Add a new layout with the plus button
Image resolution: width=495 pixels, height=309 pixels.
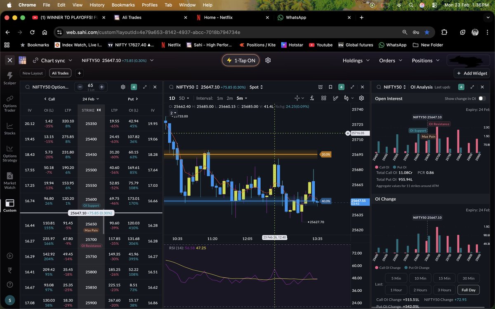pos(79,73)
